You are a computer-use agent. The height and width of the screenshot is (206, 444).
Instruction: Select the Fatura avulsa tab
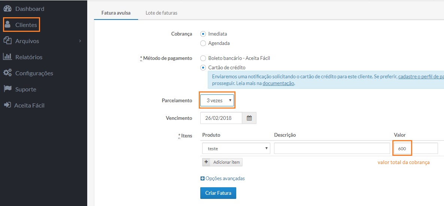click(116, 13)
